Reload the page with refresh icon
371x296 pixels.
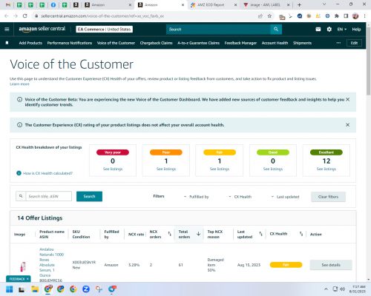pos(24,16)
